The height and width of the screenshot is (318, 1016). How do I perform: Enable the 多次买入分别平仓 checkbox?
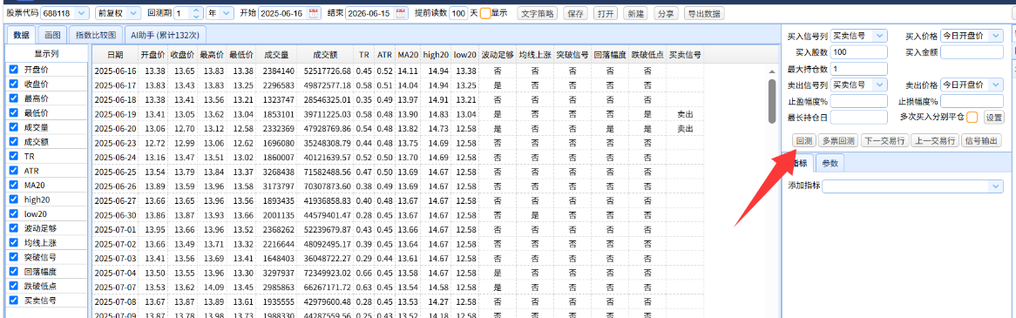pyautogui.click(x=972, y=118)
